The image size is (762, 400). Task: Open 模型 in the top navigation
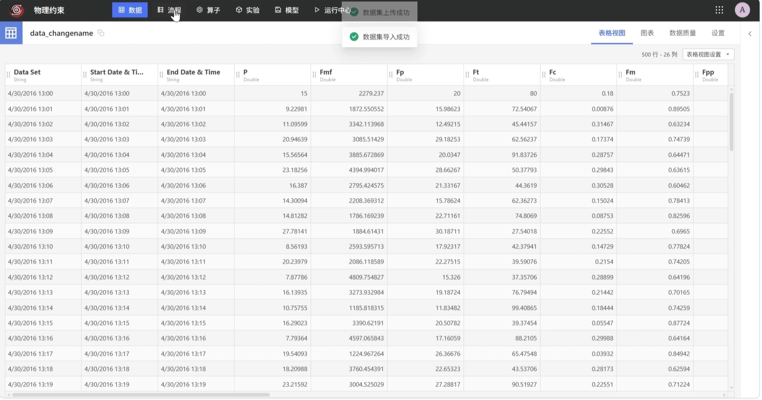click(287, 10)
